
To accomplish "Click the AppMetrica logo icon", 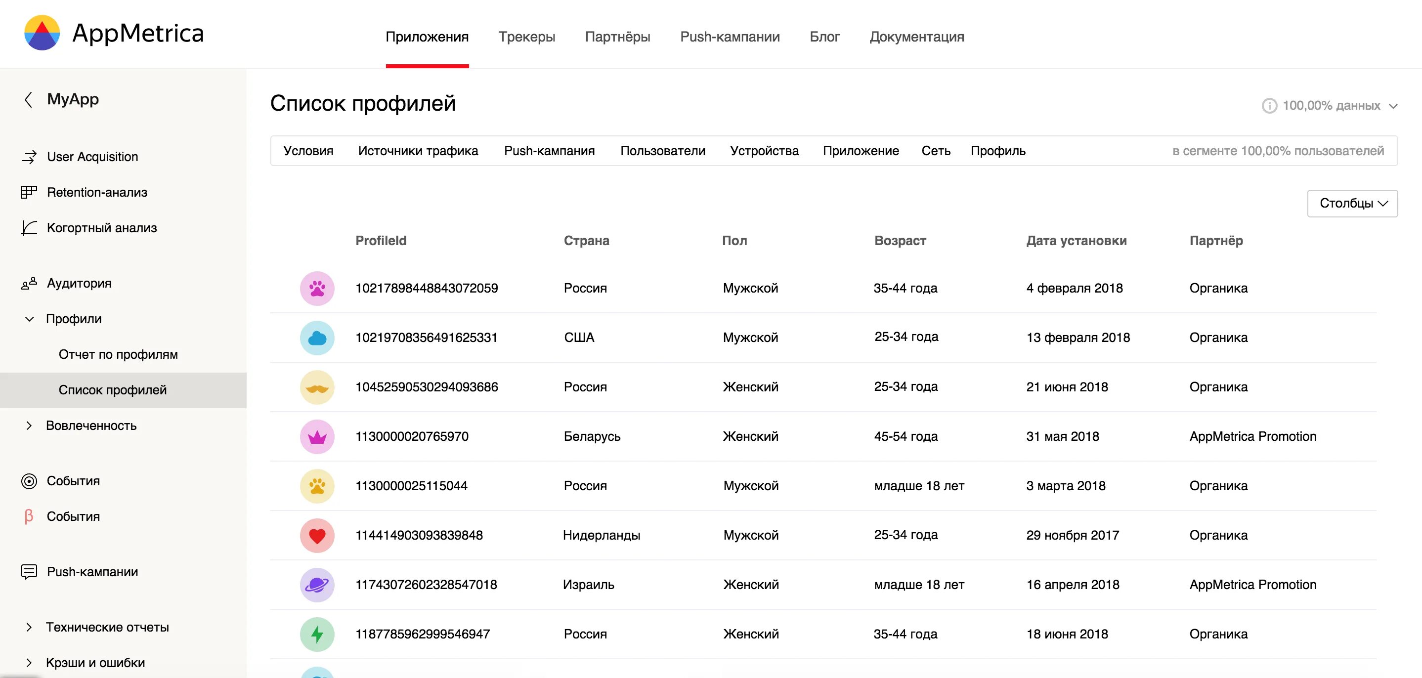I will click(x=42, y=33).
